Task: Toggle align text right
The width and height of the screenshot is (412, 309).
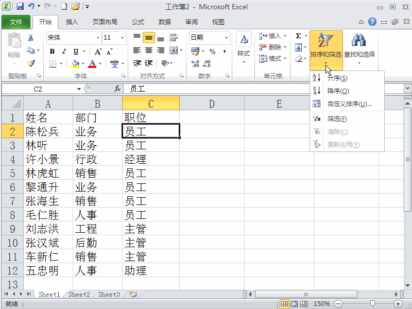Action: pyautogui.click(x=161, y=50)
